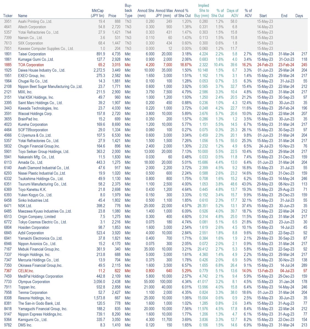Image resolution: width=310 pixels, height=329 pixels.
Task: Click the Anncd % of Shs Out header
Action: click(183, 13)
